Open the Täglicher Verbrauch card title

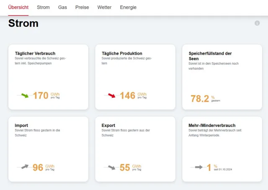35,53
